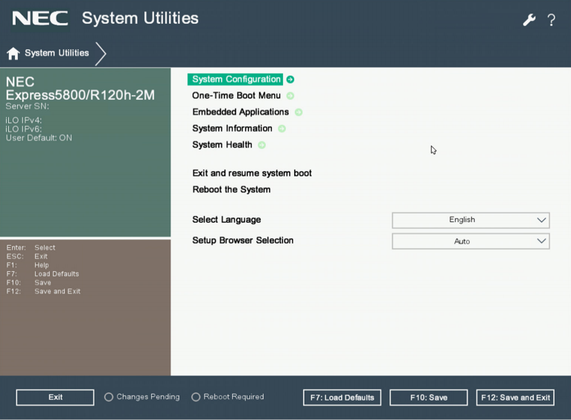Click the NEC logo
This screenshot has height=420, width=571.
coord(40,18)
